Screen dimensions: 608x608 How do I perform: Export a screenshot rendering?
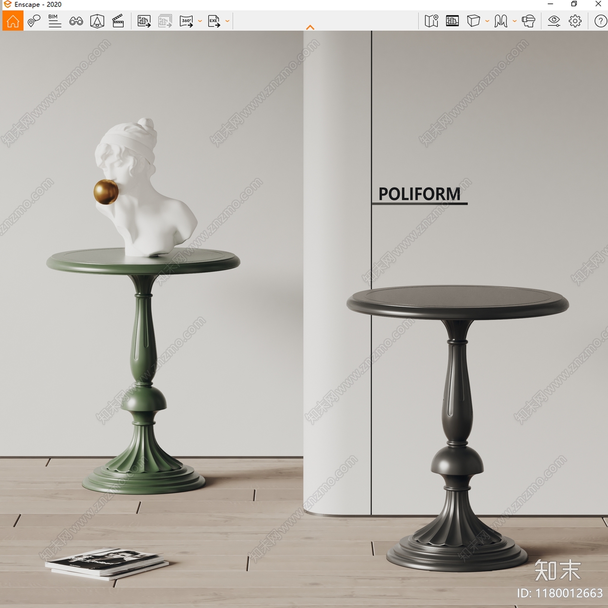coord(144,21)
